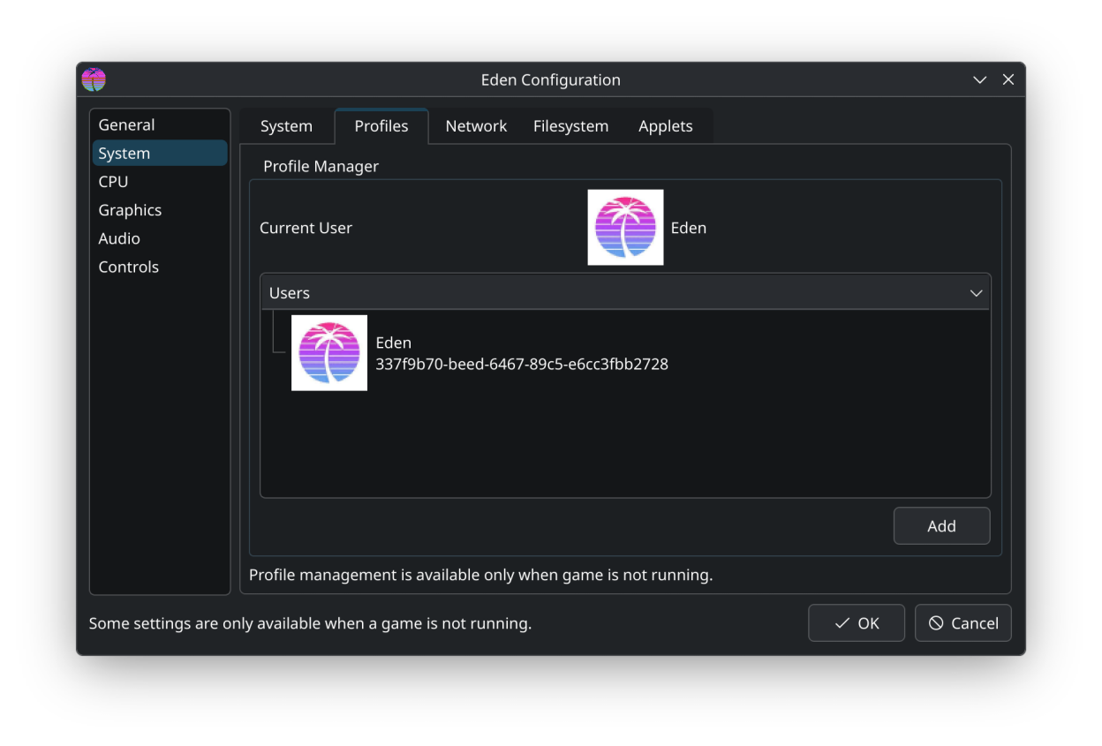Switch to the System tab
The width and height of the screenshot is (1102, 746).
[x=286, y=126]
